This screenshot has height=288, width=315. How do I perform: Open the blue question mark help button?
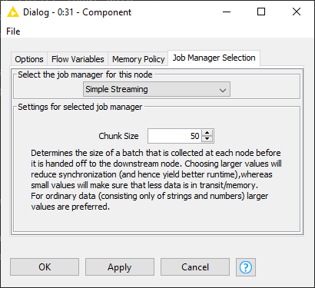[x=246, y=267]
